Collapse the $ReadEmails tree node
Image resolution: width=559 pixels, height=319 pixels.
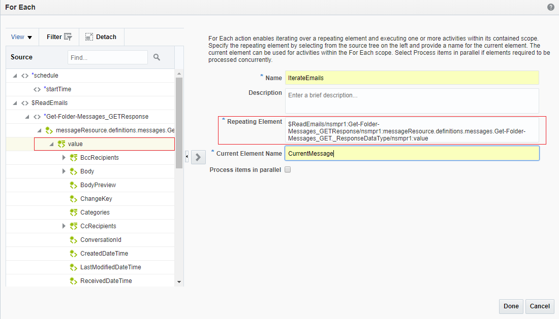click(14, 103)
